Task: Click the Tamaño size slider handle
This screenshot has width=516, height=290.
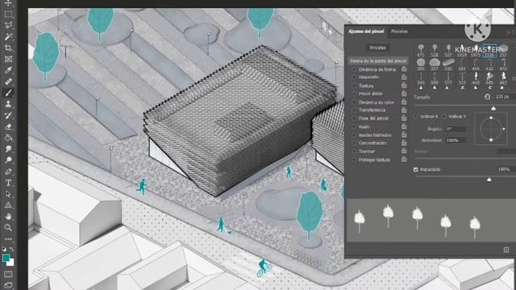Action: (x=493, y=108)
